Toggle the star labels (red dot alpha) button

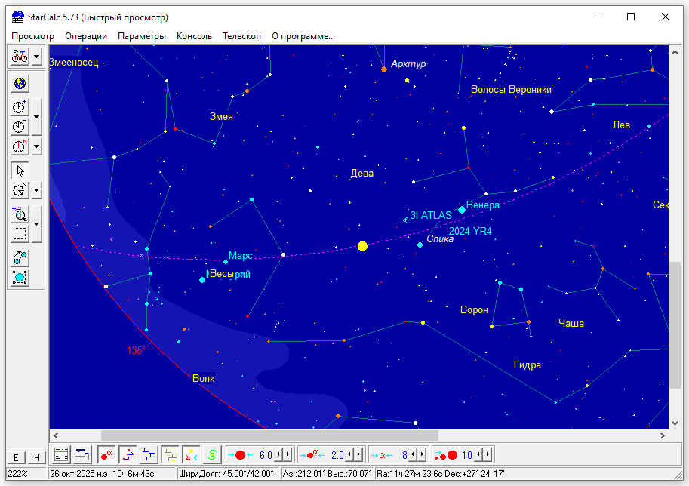click(106, 455)
